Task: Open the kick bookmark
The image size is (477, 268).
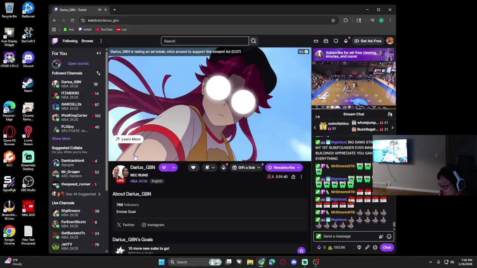Action: coord(69,29)
